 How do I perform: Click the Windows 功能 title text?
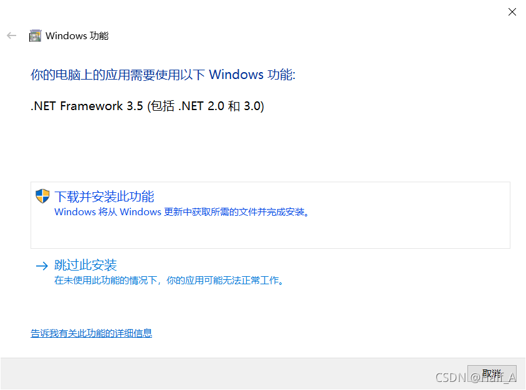tap(77, 36)
